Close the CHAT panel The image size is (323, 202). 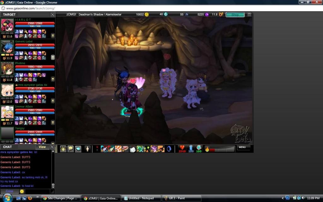pyautogui.click(x=52, y=147)
